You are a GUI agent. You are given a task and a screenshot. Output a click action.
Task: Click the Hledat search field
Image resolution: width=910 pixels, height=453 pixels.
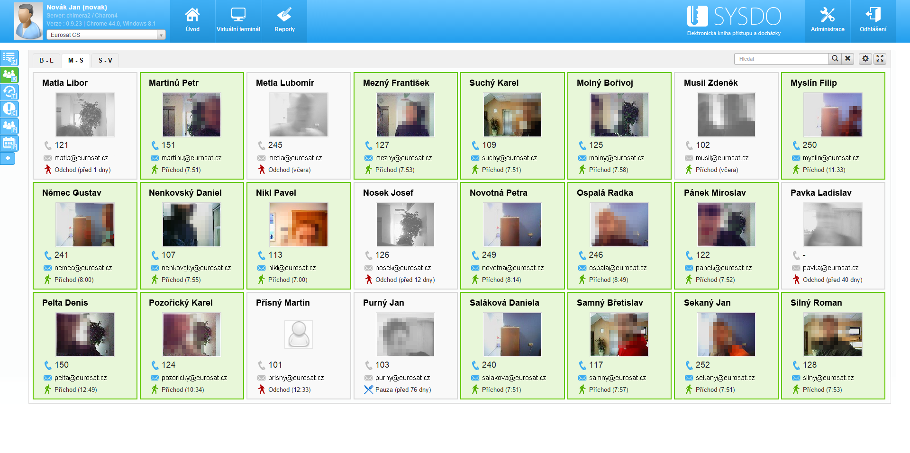pyautogui.click(x=781, y=59)
